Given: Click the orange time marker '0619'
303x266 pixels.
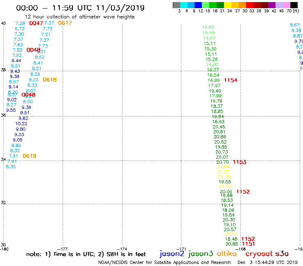Looking at the screenshot, I should click(x=29, y=156).
